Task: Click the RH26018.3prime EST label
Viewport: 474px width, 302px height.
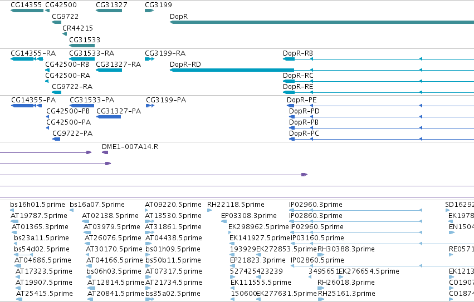Action: click(x=346, y=283)
